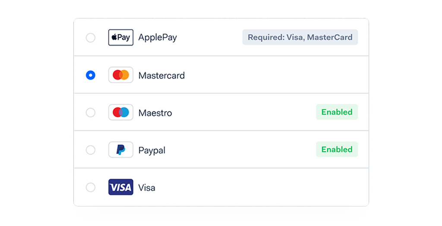Click the Maestro text label
Viewport: 442px width, 226px height.
click(155, 113)
